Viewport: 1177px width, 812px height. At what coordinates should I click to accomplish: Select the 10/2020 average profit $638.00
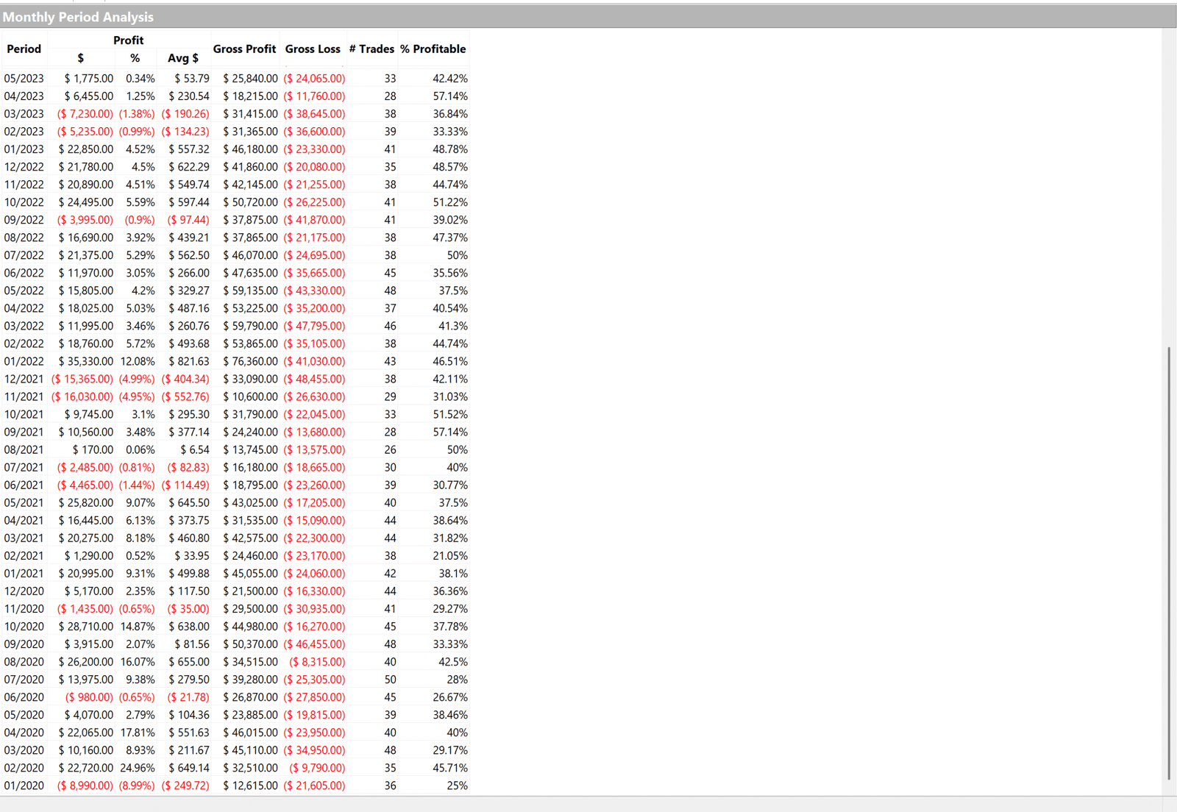pyautogui.click(x=189, y=627)
